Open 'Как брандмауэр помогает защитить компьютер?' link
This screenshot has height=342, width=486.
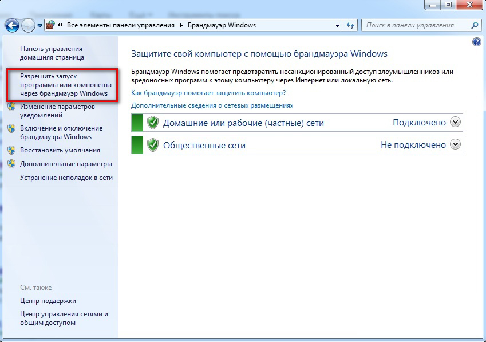tap(208, 93)
